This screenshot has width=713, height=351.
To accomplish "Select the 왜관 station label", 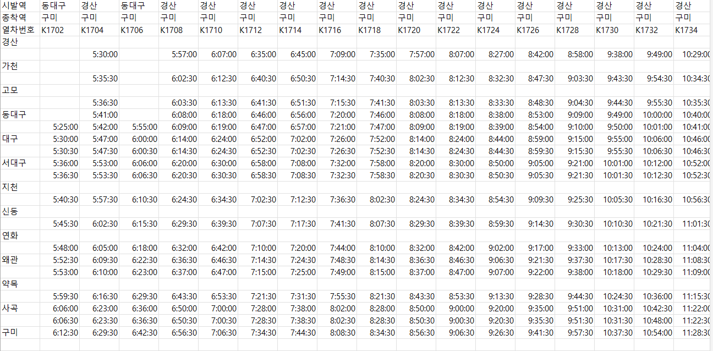I will click(20, 260).
